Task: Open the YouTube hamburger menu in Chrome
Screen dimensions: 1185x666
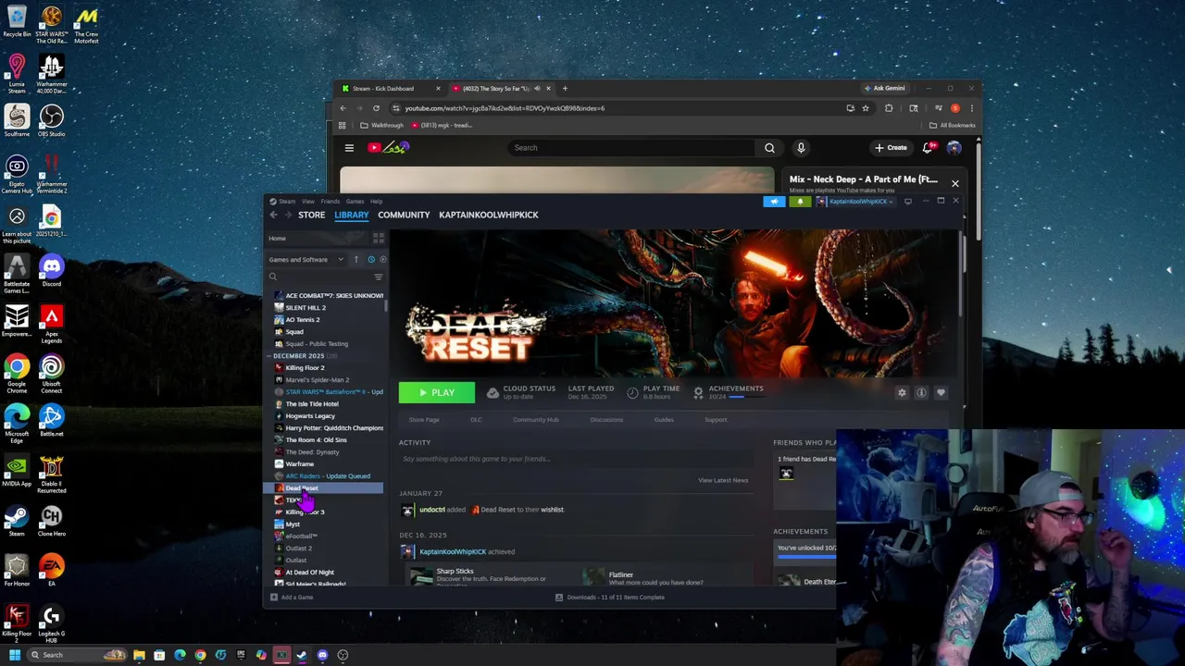Action: pos(349,147)
